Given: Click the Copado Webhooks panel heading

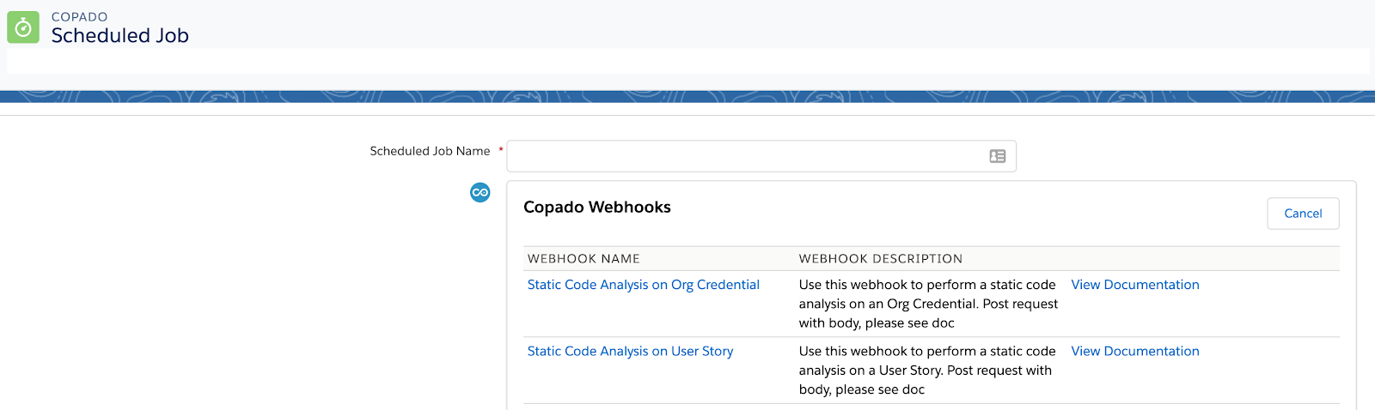Looking at the screenshot, I should [x=596, y=207].
